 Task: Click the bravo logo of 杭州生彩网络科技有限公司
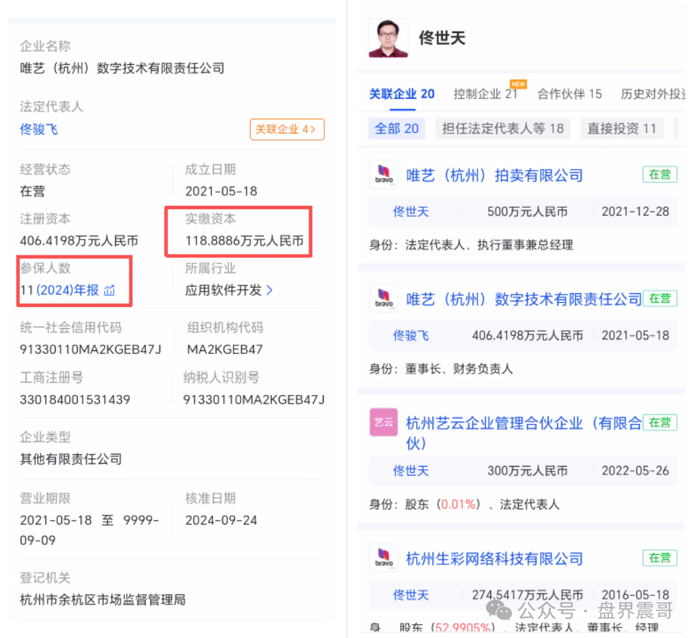click(383, 557)
